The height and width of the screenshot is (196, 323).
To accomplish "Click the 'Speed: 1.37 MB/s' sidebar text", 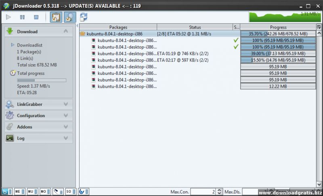I will point(34,86).
